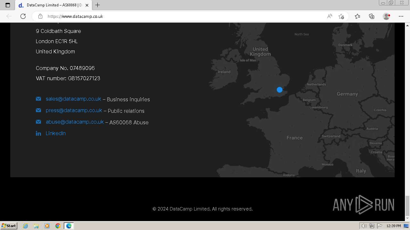Open network icon in system tray
410x230 pixels.
(x=372, y=226)
